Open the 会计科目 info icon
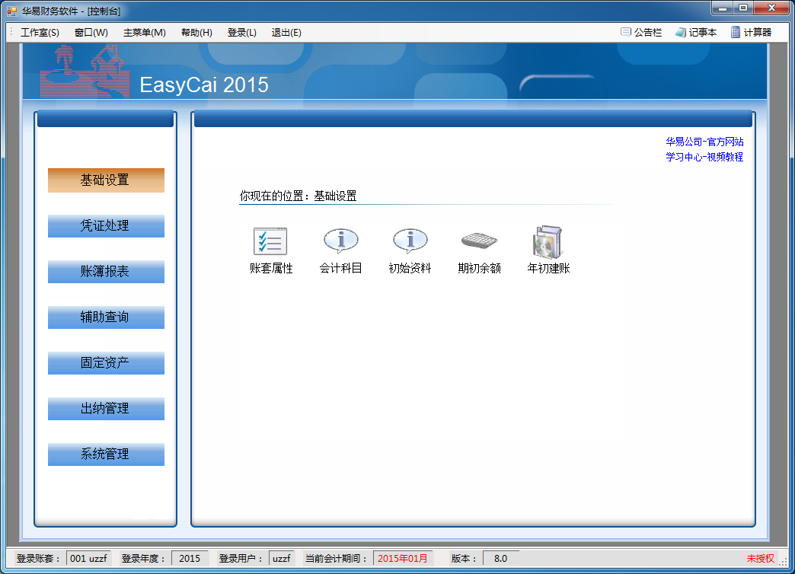The image size is (795, 574). [340, 241]
